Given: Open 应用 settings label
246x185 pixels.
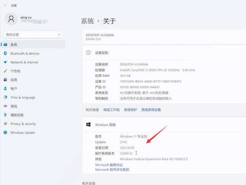Looking at the screenshot, I should [14, 80].
